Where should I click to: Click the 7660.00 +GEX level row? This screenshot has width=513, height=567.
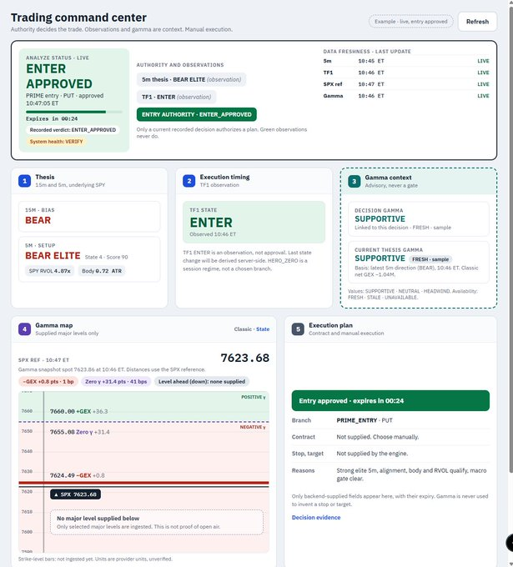coord(79,411)
